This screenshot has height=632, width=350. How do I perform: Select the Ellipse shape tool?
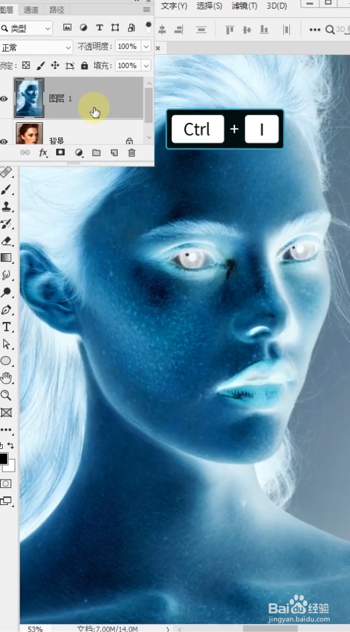[5, 361]
